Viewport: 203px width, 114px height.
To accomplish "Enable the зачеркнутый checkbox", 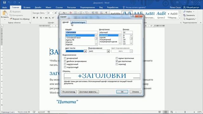I will tap(65, 58).
